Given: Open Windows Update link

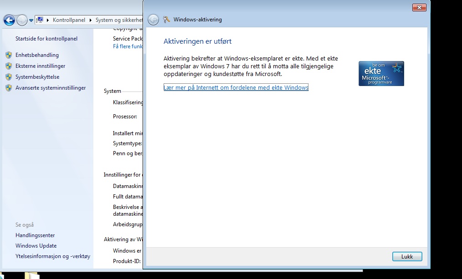Looking at the screenshot, I should [x=36, y=246].
